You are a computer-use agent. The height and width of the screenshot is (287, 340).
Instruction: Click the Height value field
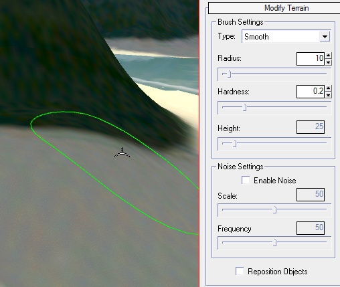[311, 127]
